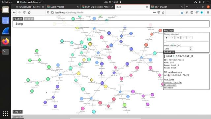Launch the screenshot tool in the dock

click(6, 20)
